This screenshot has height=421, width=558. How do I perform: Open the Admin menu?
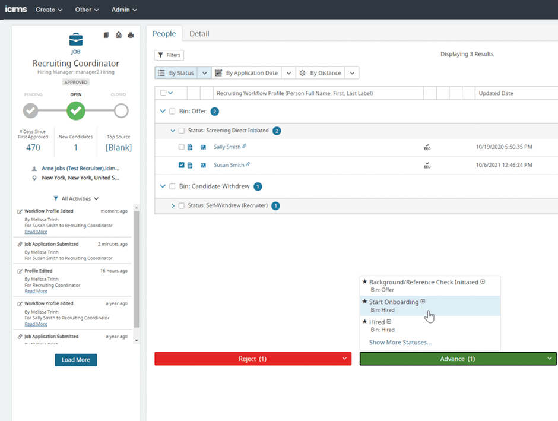pyautogui.click(x=124, y=10)
